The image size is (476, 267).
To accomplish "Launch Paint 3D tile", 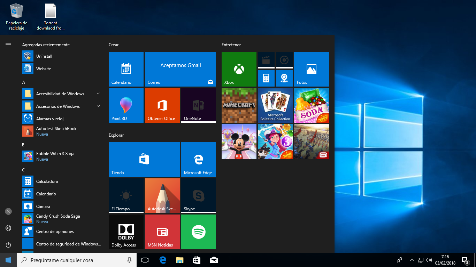I will (x=126, y=105).
